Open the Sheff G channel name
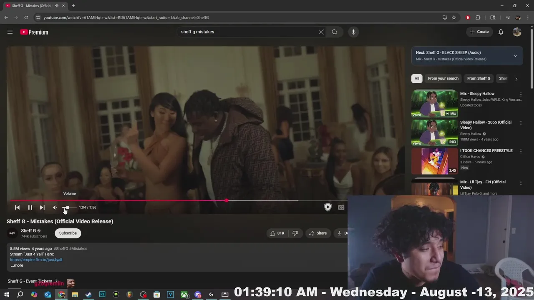The image size is (534, 300). (28, 230)
